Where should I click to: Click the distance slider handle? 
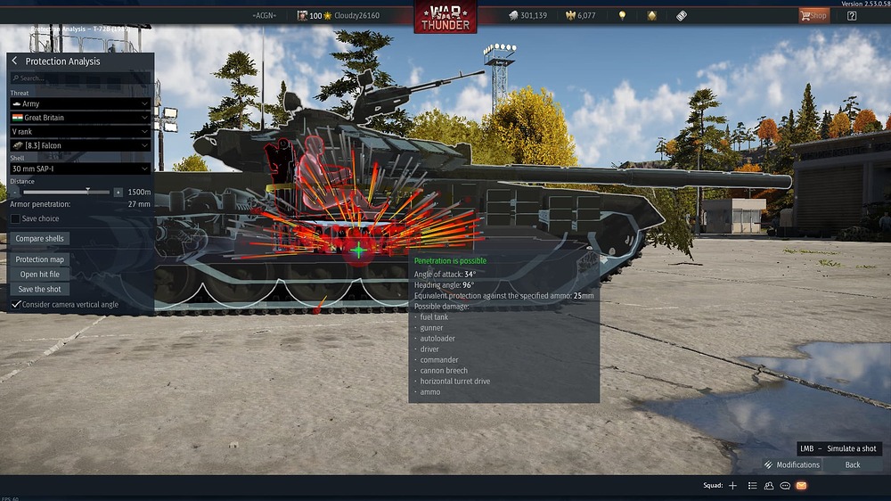pyautogui.click(x=87, y=190)
